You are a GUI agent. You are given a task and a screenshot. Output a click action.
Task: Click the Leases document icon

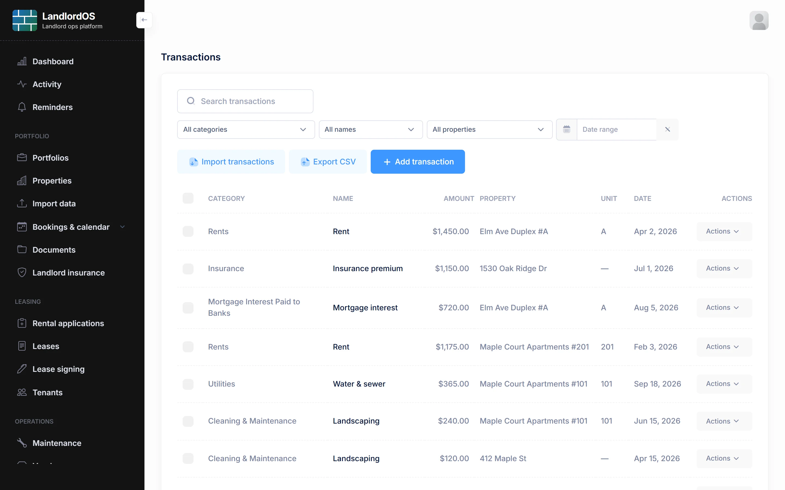point(22,346)
